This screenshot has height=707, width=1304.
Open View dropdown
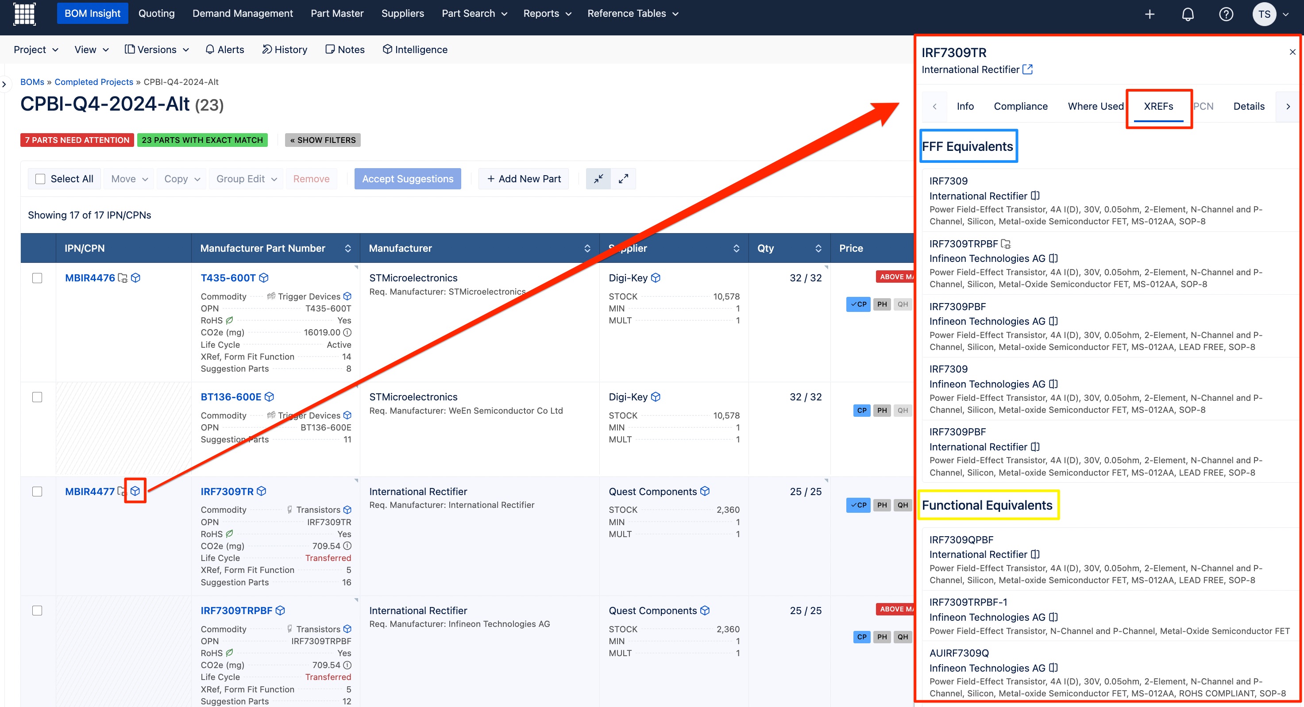[x=91, y=50]
